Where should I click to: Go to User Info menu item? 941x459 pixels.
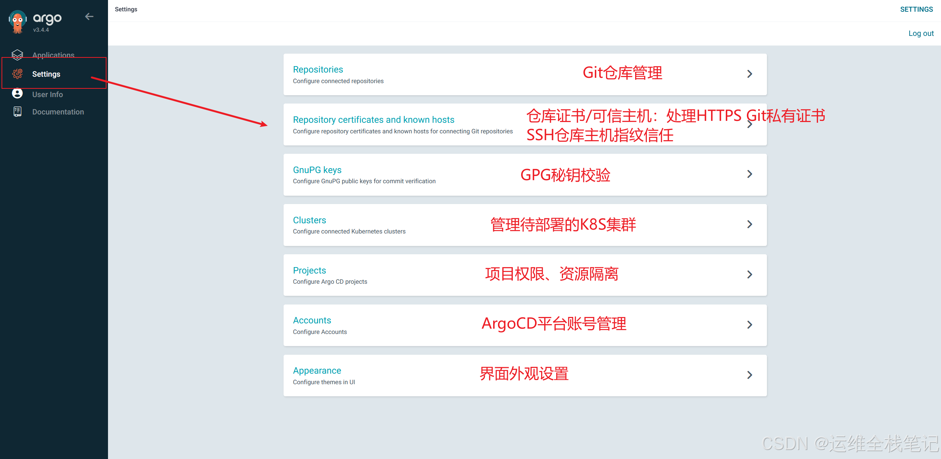[x=48, y=94]
